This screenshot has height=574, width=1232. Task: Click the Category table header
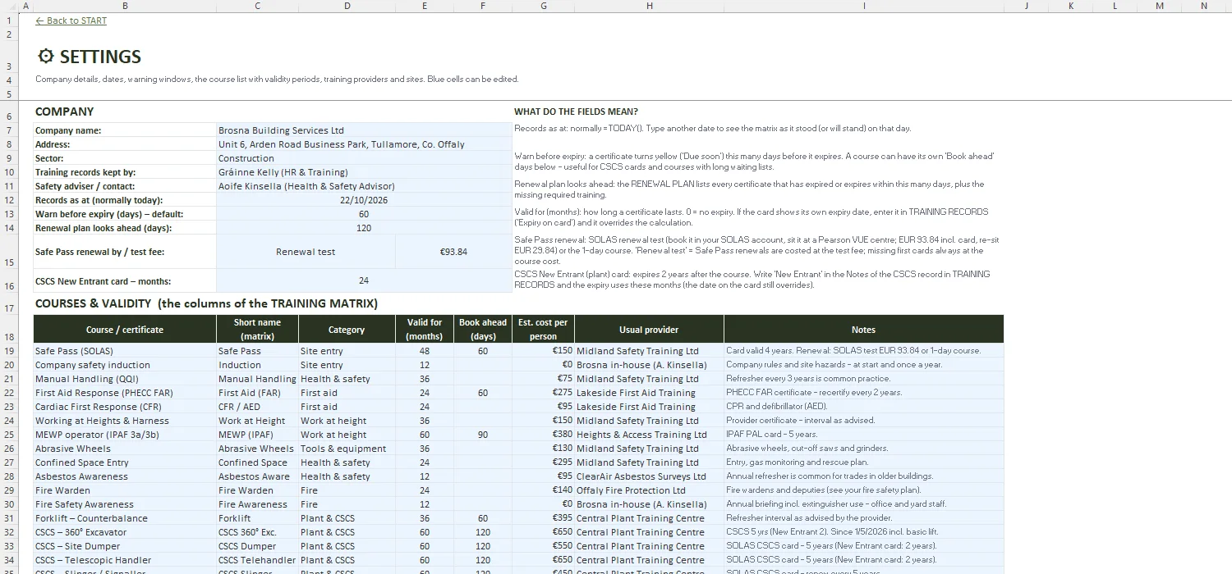click(347, 329)
